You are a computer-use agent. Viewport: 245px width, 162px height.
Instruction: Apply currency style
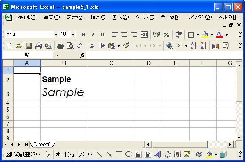coord(156,35)
